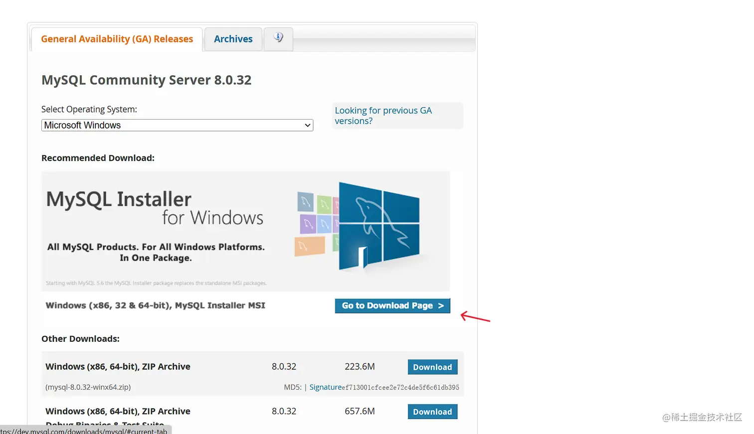The image size is (754, 434).
Task: Open the Signature link beside MD5
Action: pos(326,388)
